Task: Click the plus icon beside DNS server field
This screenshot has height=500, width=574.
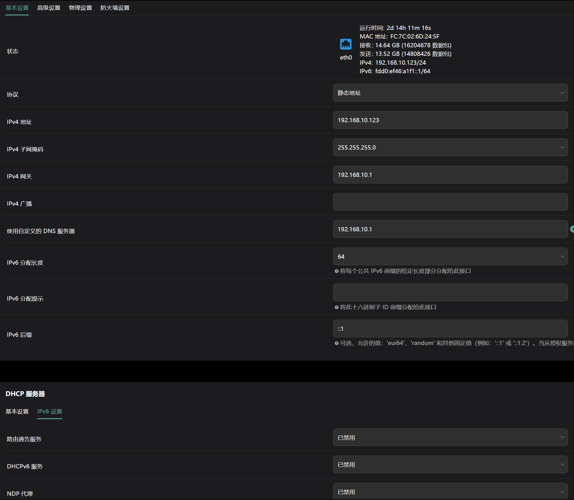Action: (x=572, y=229)
